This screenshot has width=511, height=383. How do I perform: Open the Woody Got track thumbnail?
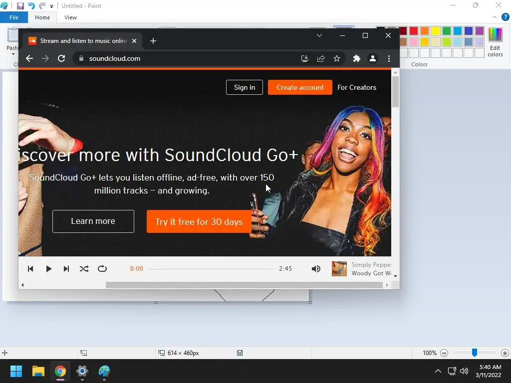[x=339, y=269]
